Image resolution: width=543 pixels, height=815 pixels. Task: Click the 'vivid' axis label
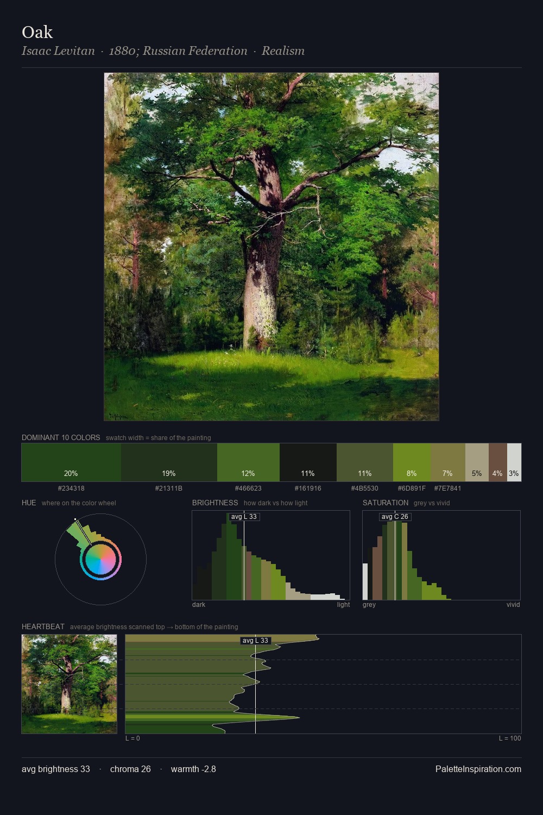coord(513,605)
